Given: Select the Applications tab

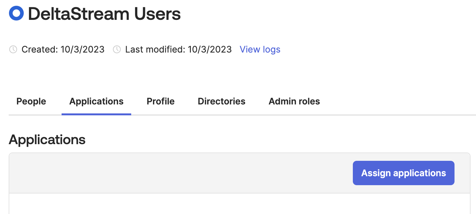Looking at the screenshot, I should [96, 102].
